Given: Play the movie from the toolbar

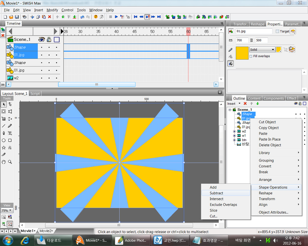Looking at the screenshot, I should pyautogui.click(x=116, y=17).
